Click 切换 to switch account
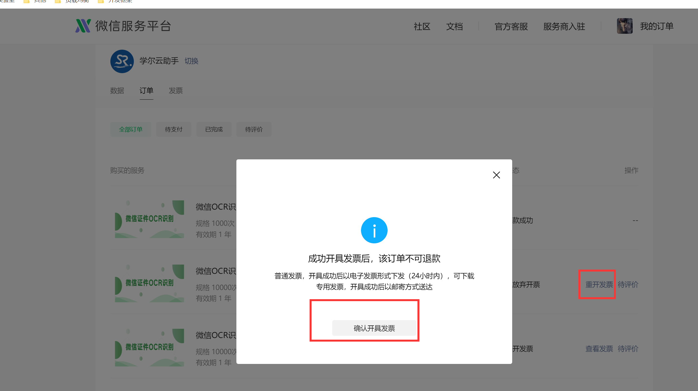The height and width of the screenshot is (391, 698). [191, 61]
